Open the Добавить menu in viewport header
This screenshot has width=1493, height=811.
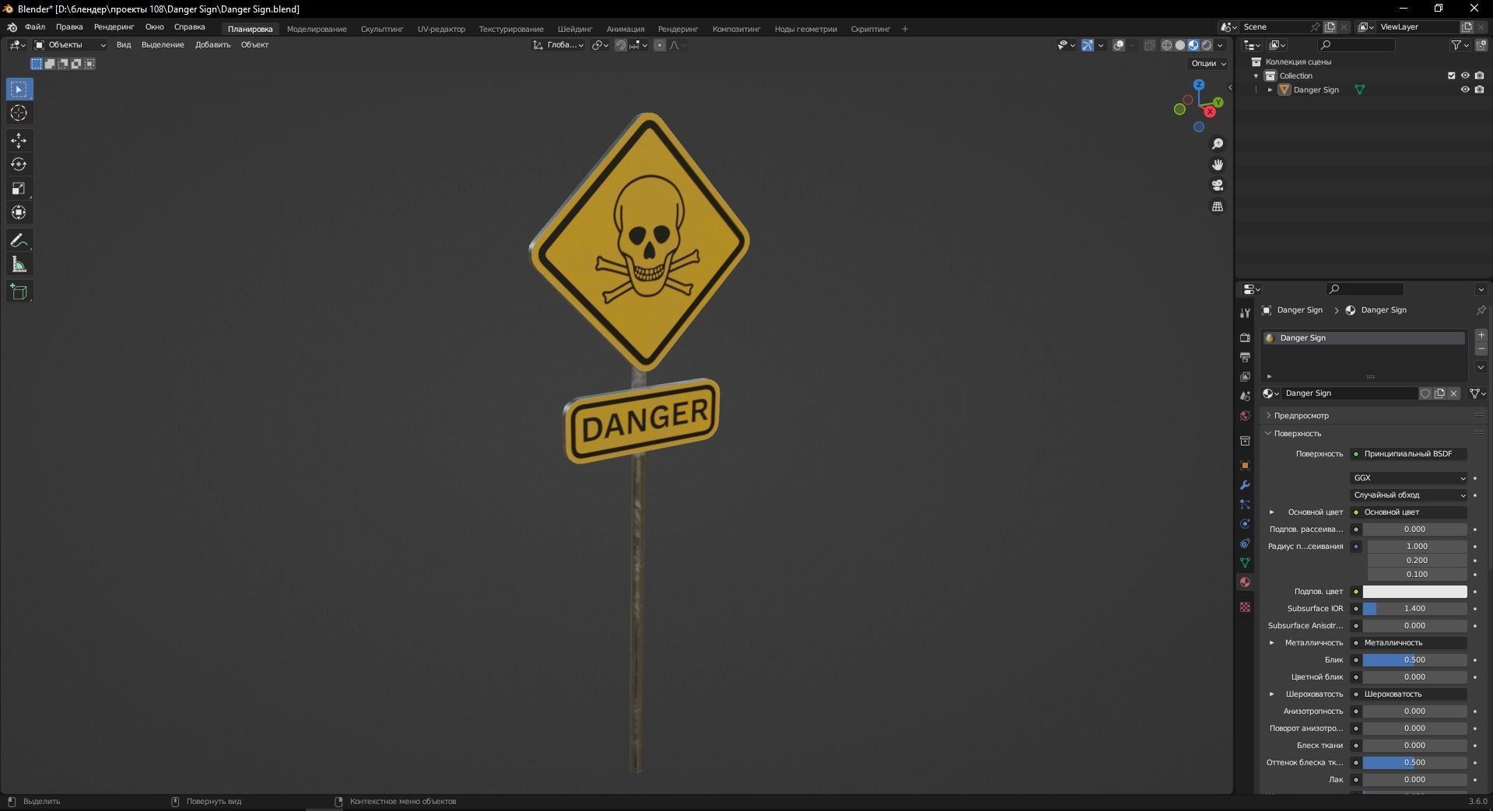[x=212, y=45]
